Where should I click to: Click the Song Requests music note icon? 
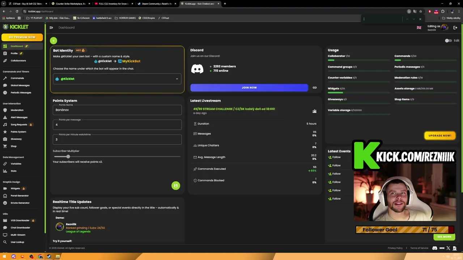(x=5, y=125)
